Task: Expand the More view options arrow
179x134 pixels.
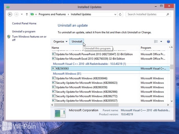Action: [x=161, y=42]
